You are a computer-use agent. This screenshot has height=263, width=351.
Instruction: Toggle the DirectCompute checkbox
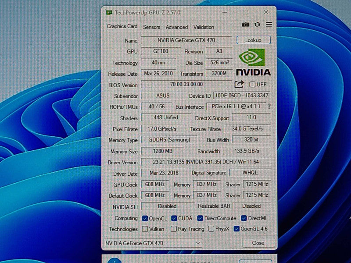coord(200,218)
